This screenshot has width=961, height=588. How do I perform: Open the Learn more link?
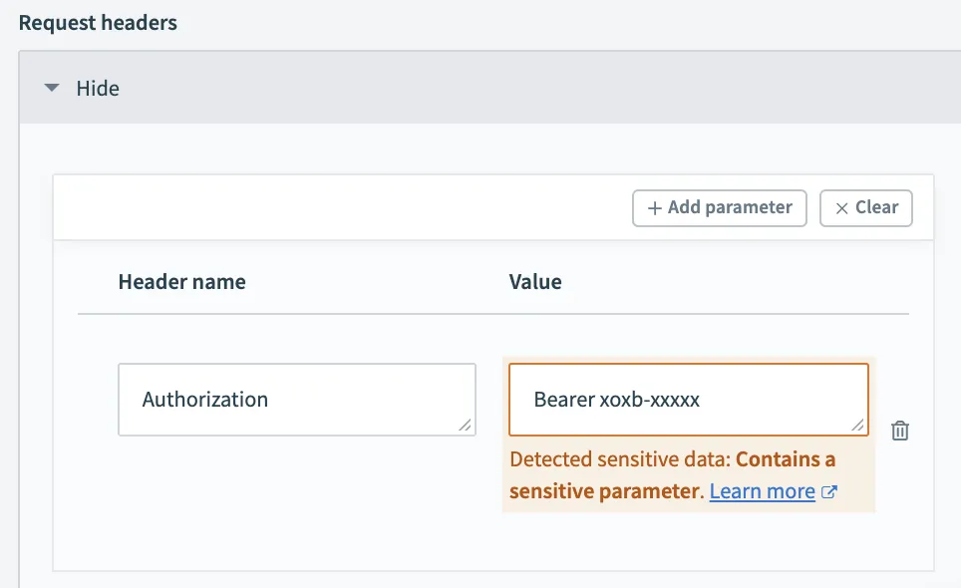tap(762, 491)
